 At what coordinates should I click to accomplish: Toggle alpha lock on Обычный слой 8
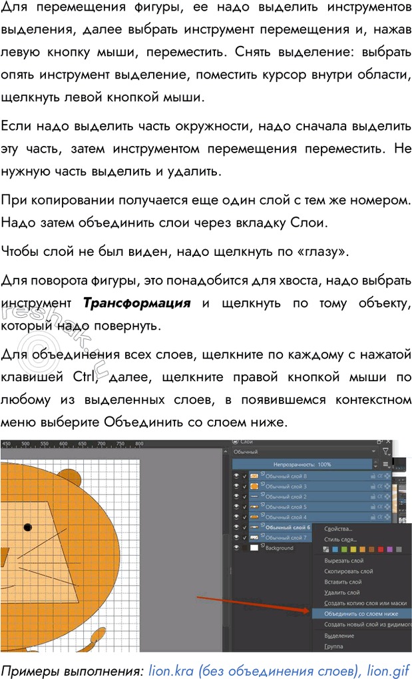click(x=379, y=476)
